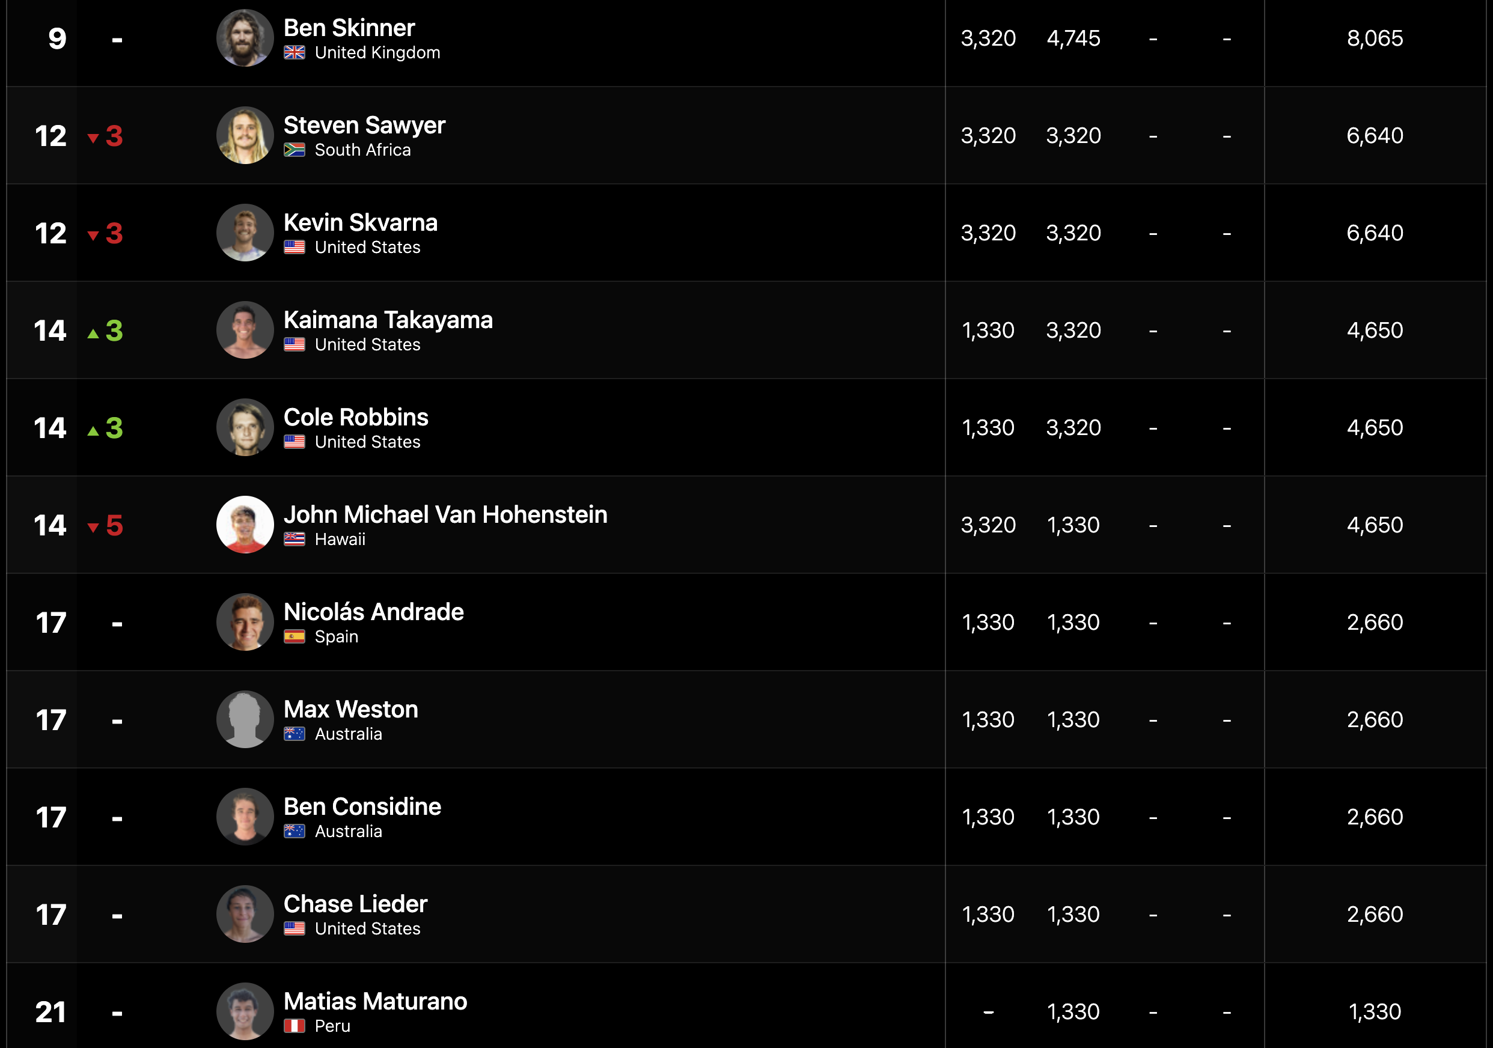Click Chase Lieder's profile photo
This screenshot has width=1493, height=1048.
[245, 914]
